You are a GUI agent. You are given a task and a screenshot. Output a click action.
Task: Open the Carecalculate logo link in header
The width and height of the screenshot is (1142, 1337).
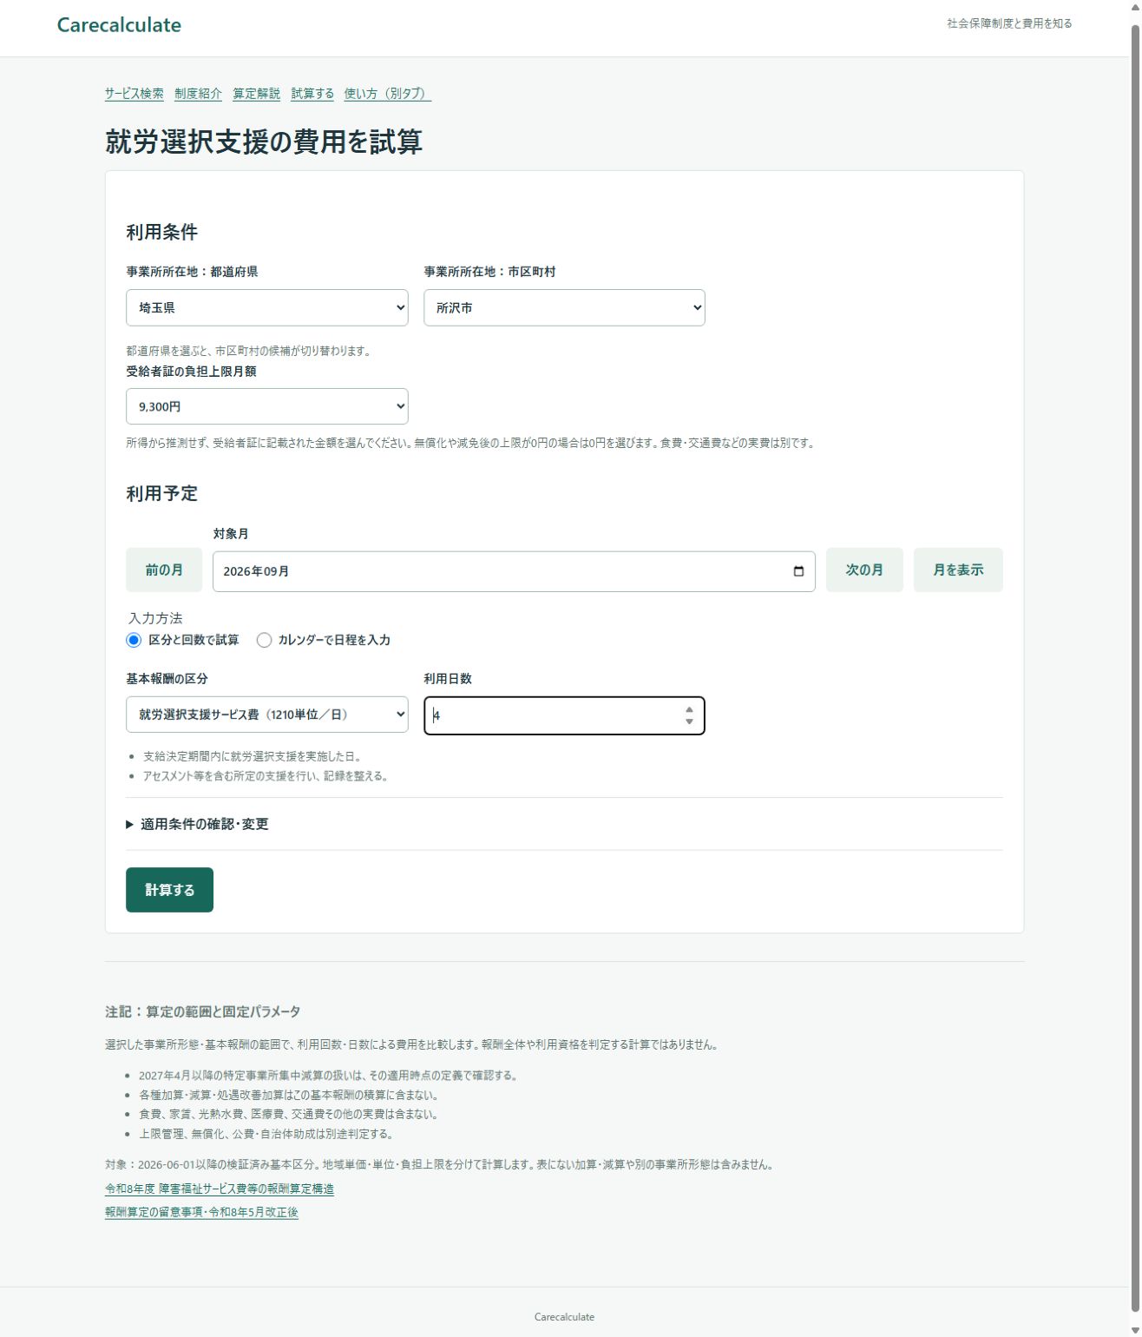(x=119, y=25)
